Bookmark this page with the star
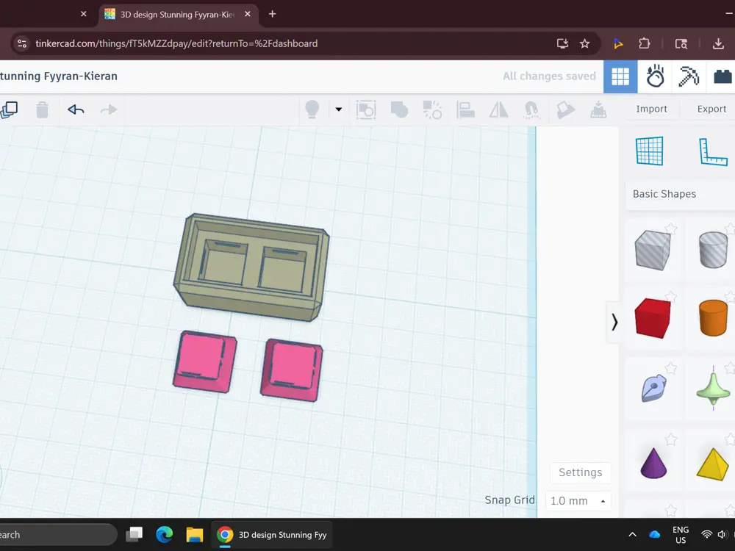735x551 pixels. click(x=584, y=43)
